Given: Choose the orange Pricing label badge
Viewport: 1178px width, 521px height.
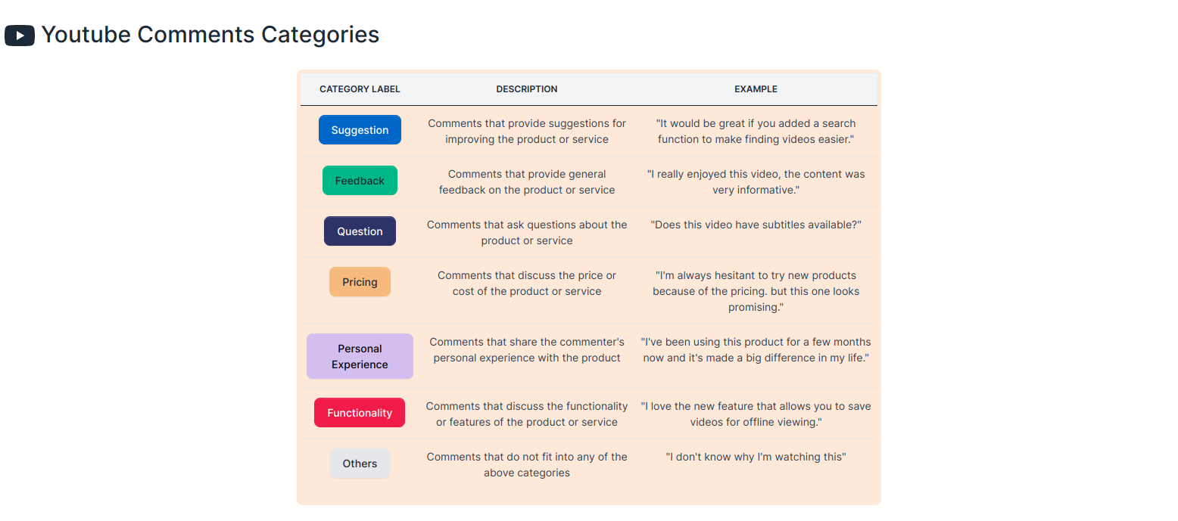Looking at the screenshot, I should (360, 282).
